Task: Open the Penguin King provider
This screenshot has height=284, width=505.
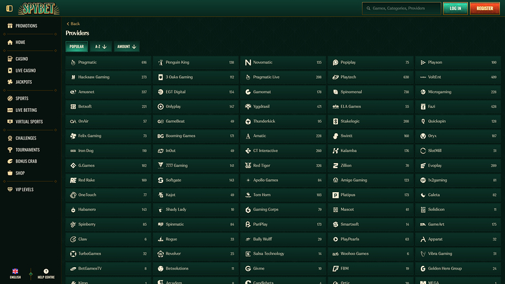Action: (x=196, y=62)
